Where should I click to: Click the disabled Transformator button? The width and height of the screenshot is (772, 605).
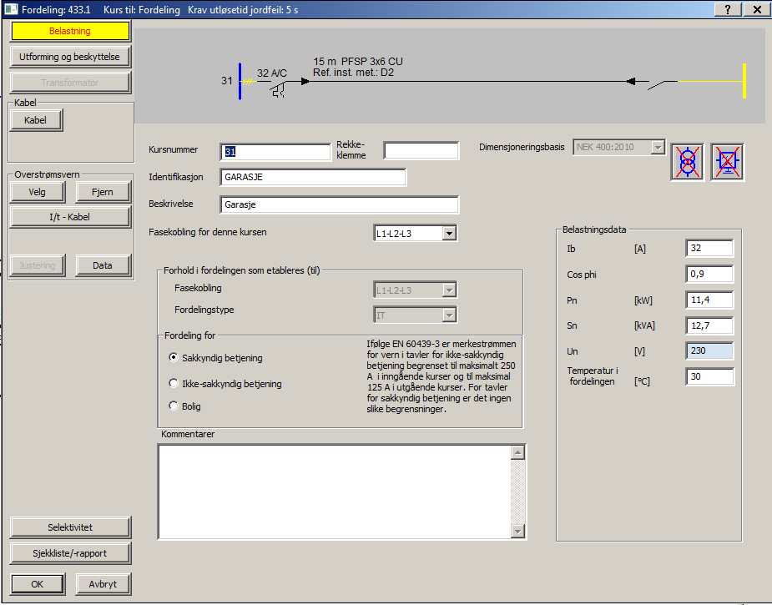point(70,83)
